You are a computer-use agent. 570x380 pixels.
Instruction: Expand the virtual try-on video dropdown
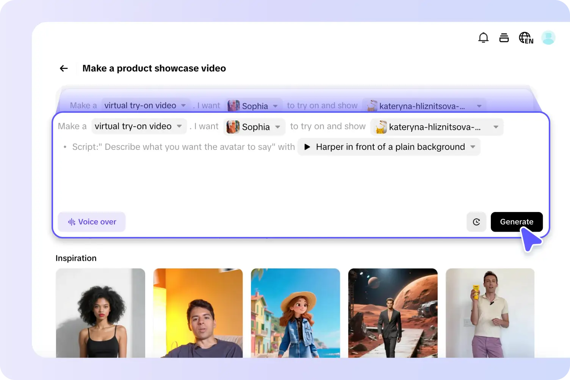[x=180, y=126]
